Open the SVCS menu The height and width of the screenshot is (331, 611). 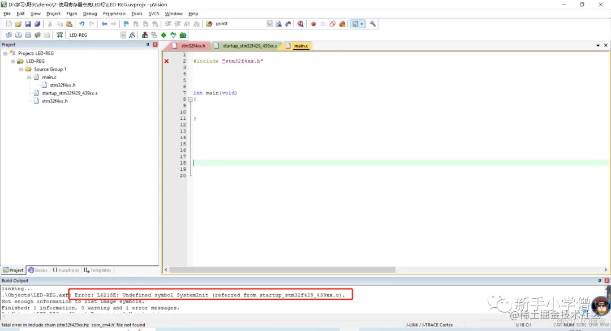(x=154, y=14)
